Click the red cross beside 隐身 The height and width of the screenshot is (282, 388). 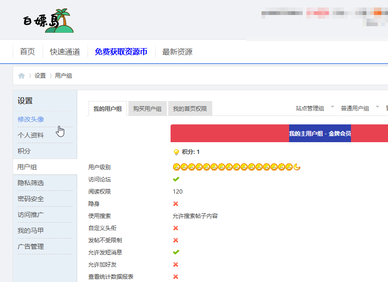point(176,204)
